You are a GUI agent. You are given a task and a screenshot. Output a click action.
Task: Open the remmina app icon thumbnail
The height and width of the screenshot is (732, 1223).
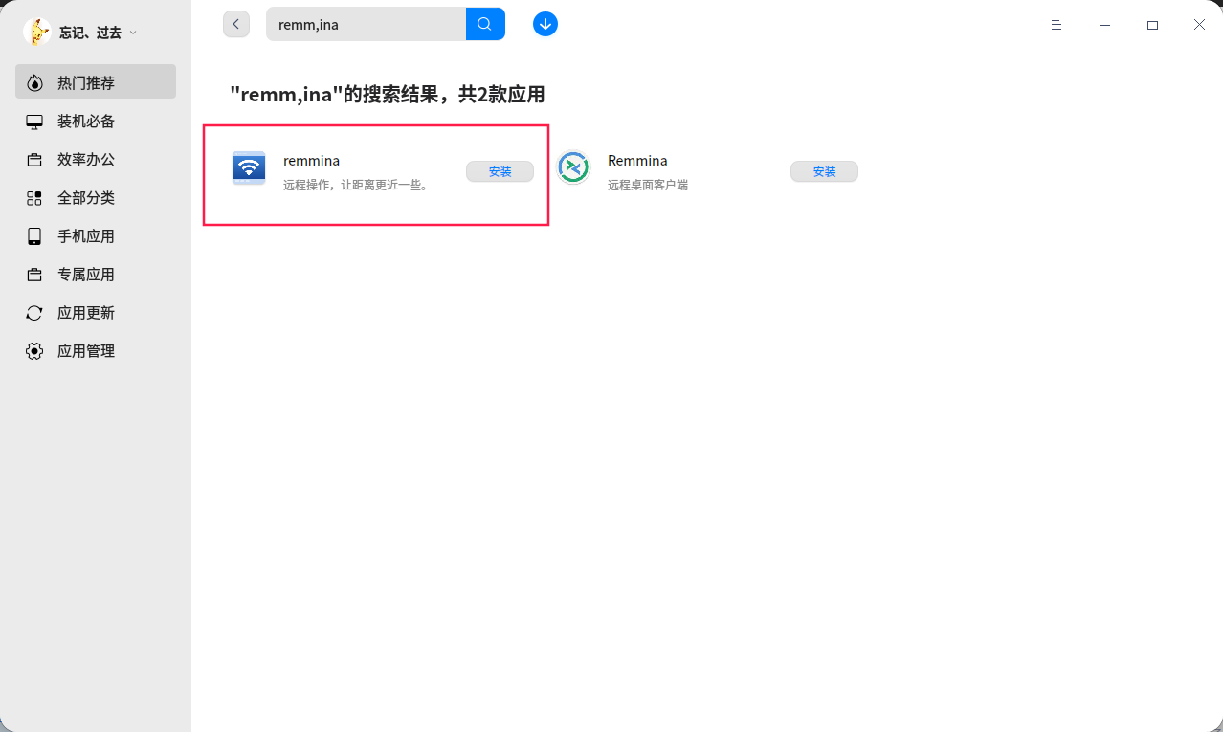coord(248,166)
